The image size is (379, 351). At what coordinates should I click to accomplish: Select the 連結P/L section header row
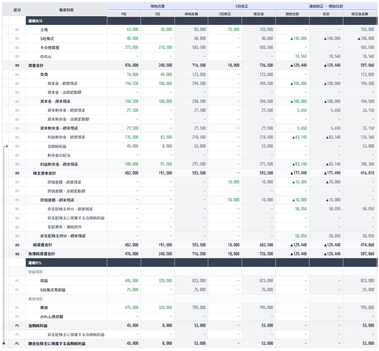coord(66,263)
